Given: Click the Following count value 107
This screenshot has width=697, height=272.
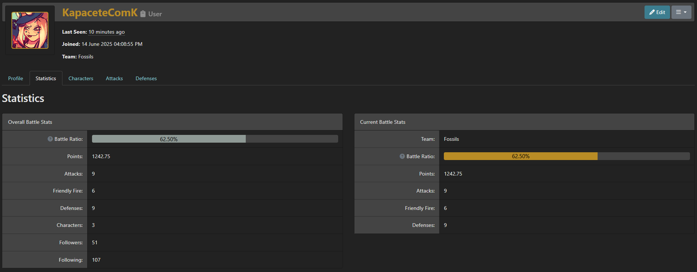Looking at the screenshot, I should 96,260.
